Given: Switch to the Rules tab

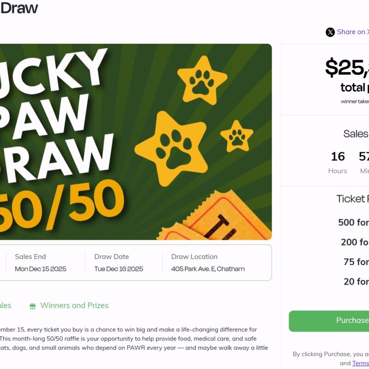Looking at the screenshot, I should tap(5, 305).
